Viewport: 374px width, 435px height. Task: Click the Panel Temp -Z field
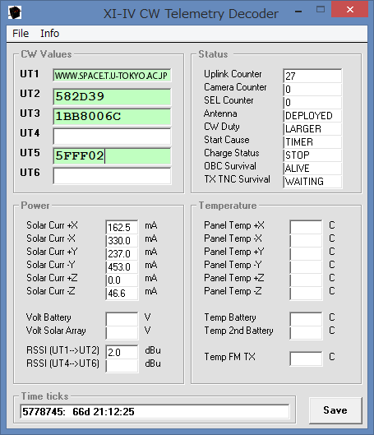306,294
